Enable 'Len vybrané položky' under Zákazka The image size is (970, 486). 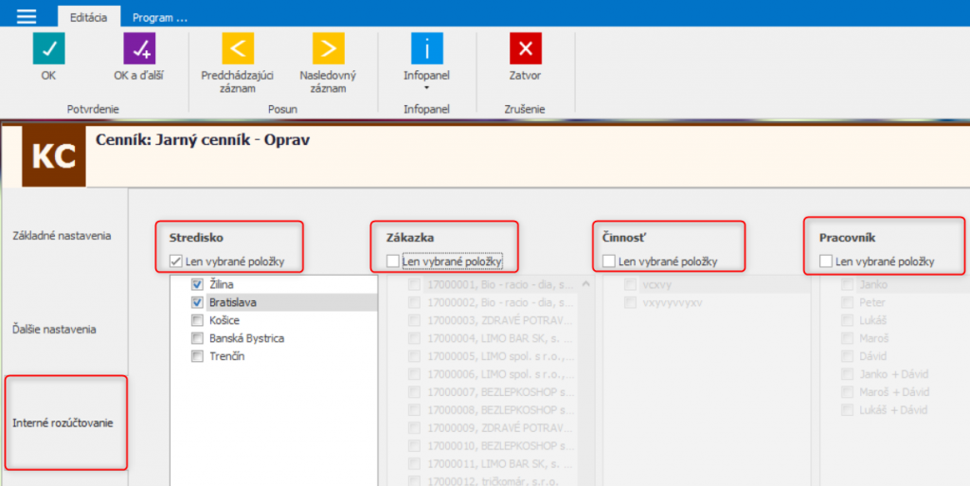tap(392, 261)
